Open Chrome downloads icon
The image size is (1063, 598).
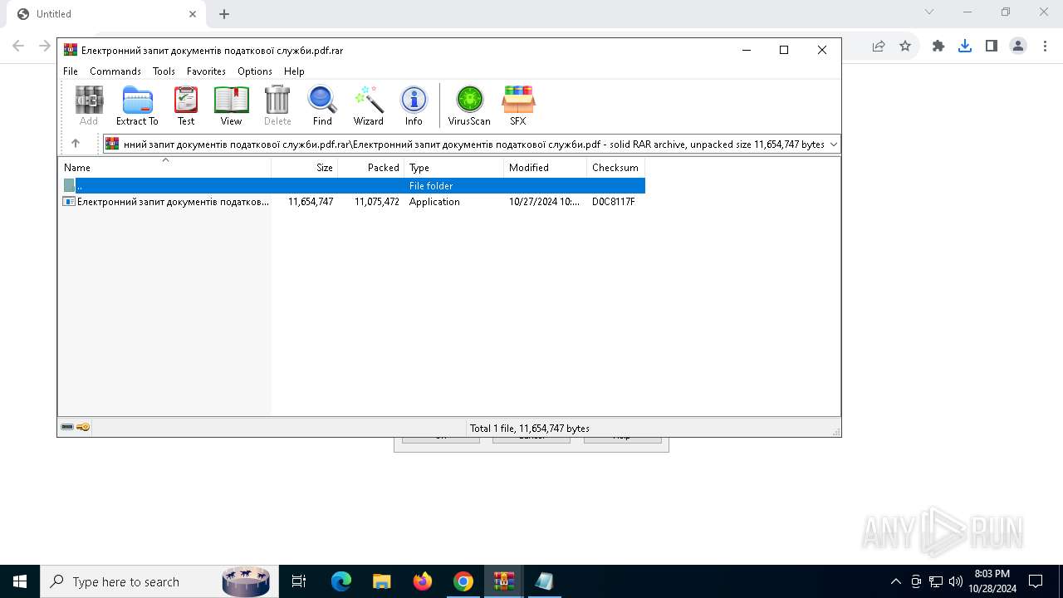click(x=965, y=47)
